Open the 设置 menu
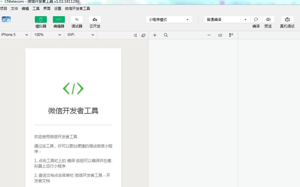Viewport: 300px width, 187px height. coord(58,9)
